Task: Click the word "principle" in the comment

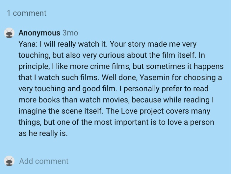Action: click(33, 66)
